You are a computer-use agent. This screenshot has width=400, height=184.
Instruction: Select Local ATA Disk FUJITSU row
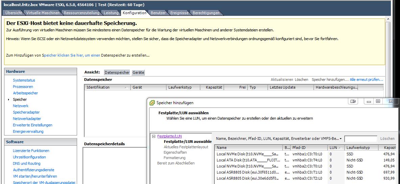tap(306, 160)
